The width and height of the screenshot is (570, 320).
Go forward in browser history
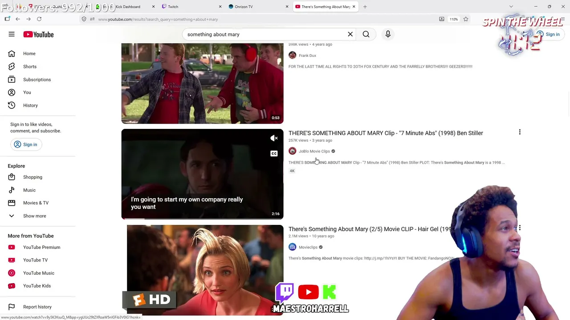coord(28,19)
